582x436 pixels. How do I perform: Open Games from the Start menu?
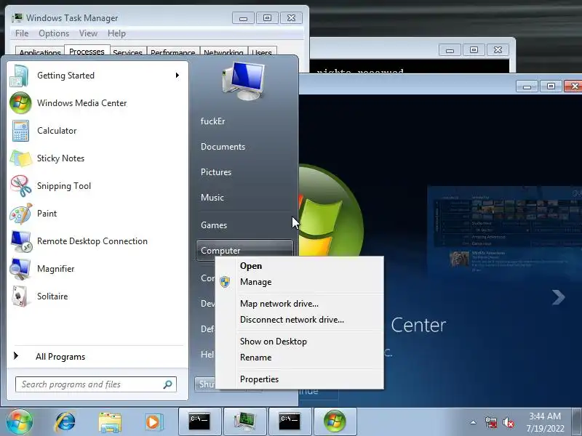point(245,225)
